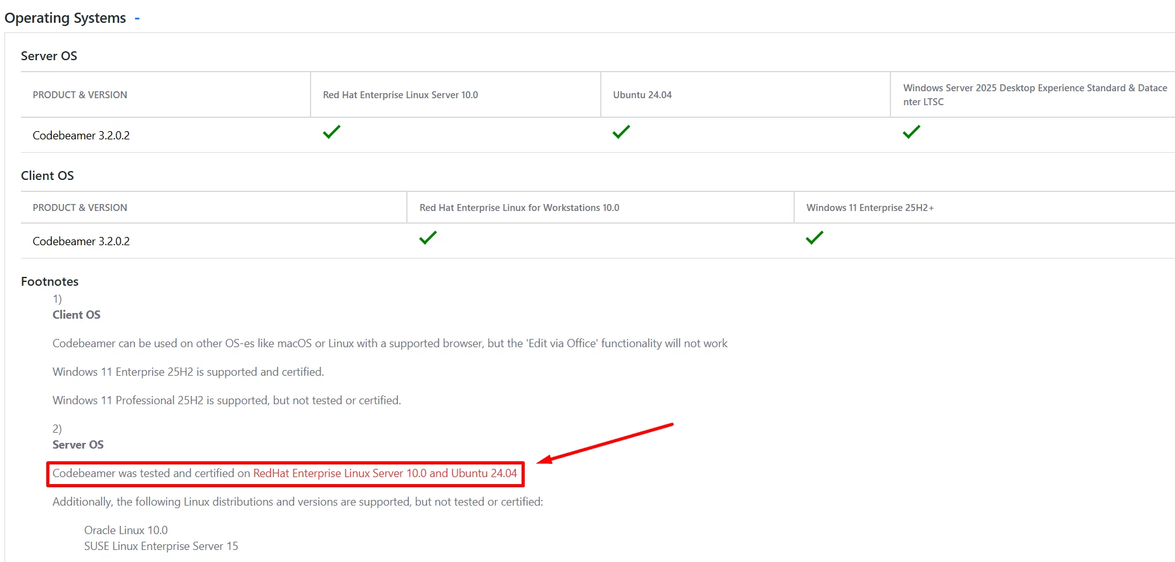The height and width of the screenshot is (562, 1175).
Task: Click Red Hat Enterprise Linux Server 10.0 header
Action: (401, 95)
